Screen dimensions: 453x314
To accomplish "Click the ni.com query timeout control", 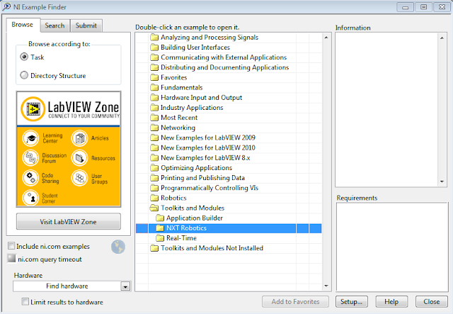I will [11, 258].
